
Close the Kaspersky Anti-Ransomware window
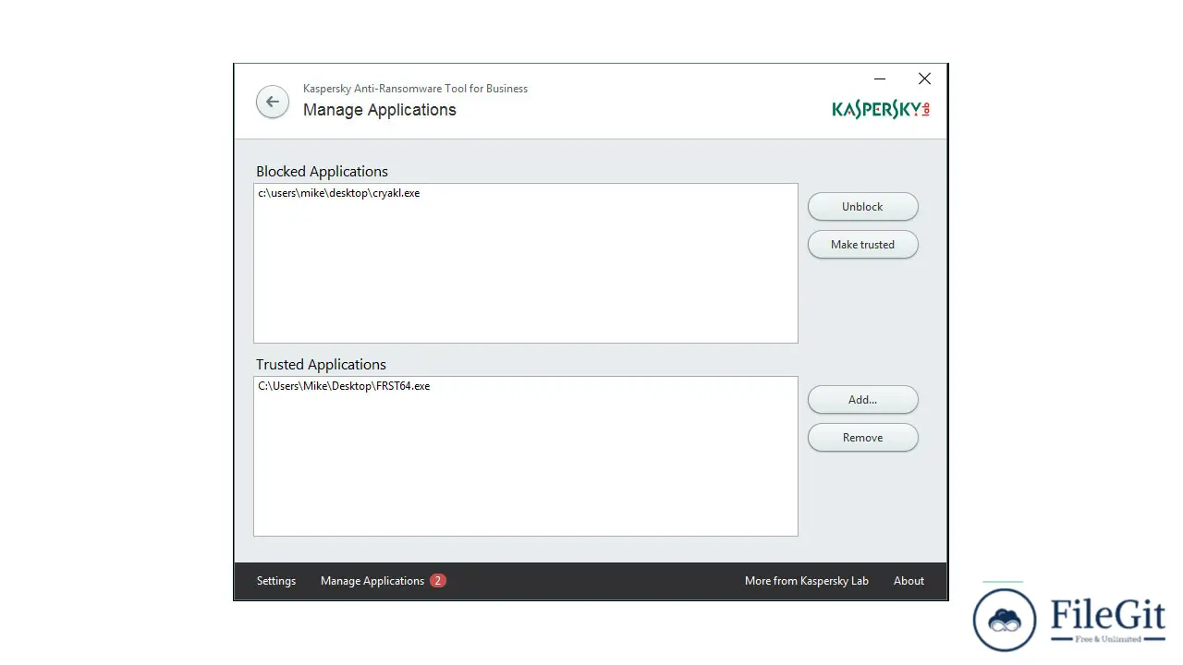pos(924,79)
